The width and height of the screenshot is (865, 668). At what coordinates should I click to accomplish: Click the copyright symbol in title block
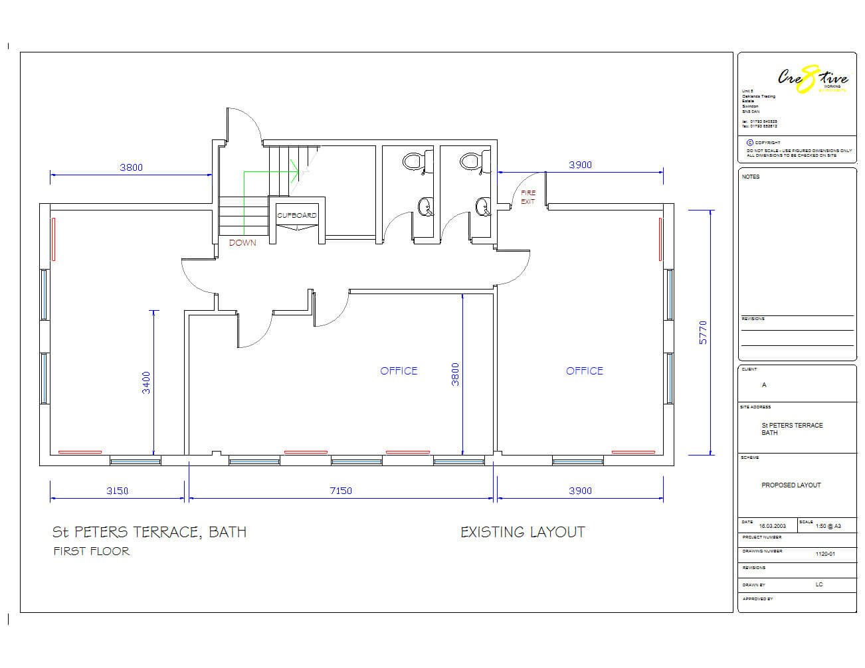click(x=749, y=142)
